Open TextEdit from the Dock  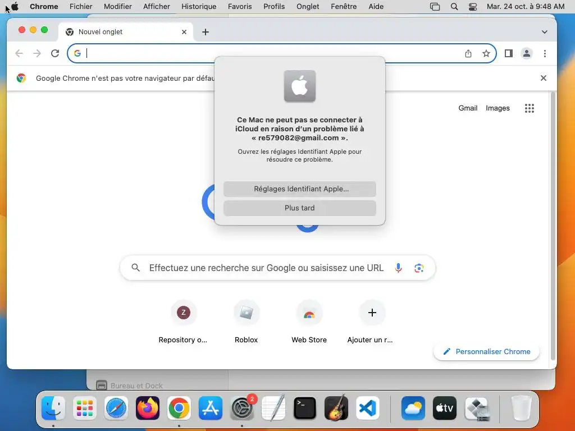point(273,408)
